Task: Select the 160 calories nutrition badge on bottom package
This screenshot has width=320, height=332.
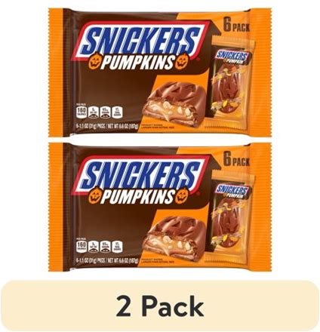Action: tap(82, 246)
